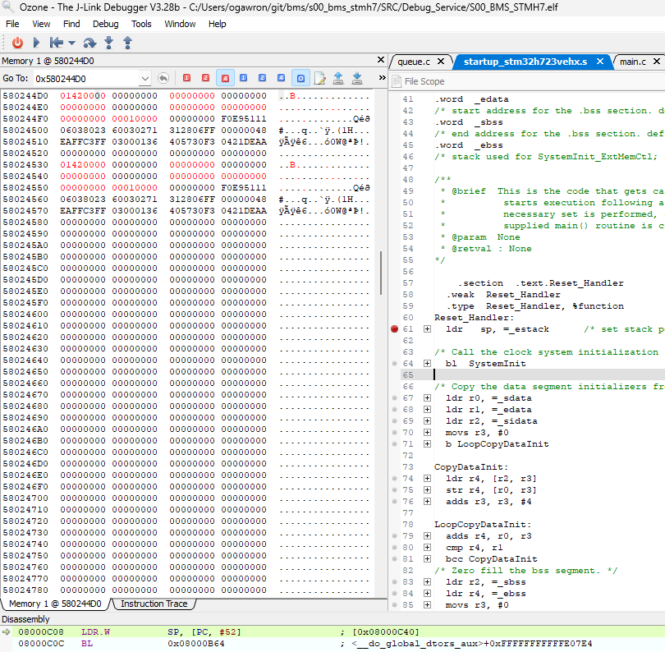
Task: Expand disassembly for line 61
Action: (x=427, y=328)
